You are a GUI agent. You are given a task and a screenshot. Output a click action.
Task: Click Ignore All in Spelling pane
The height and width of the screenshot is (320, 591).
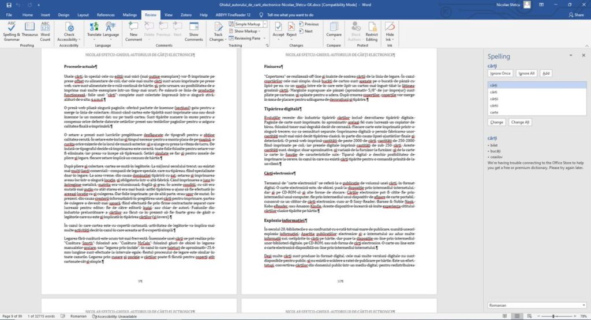click(526, 73)
